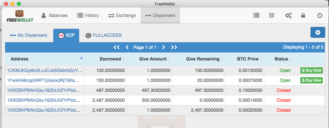Viewport: 329px width, 128px height.
Task: Switch to FULLACCESS tab
Action: (x=103, y=36)
